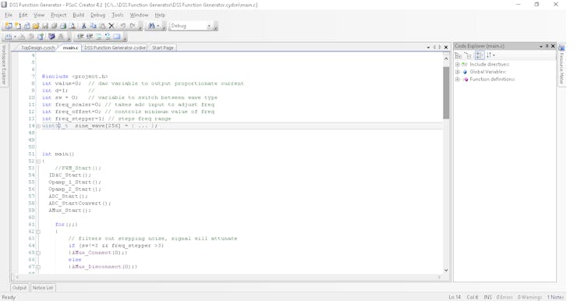
Task: Click the Print Preview icon in toolbar
Action: (72, 26)
